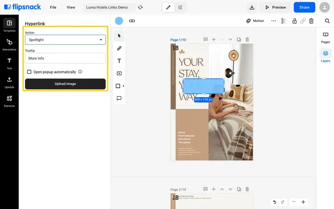The width and height of the screenshot is (334, 209).
Task: Expand the shape tool options arrow
Action: (123, 86)
